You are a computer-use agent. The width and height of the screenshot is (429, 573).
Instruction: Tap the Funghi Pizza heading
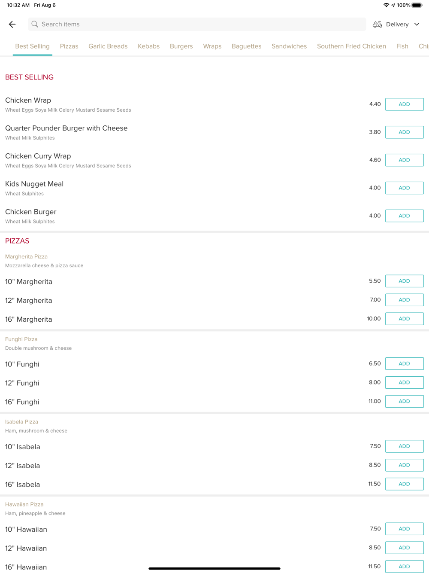[21, 339]
